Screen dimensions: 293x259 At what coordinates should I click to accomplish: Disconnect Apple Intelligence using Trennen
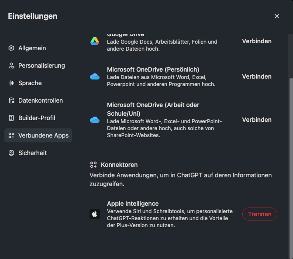[260, 214]
